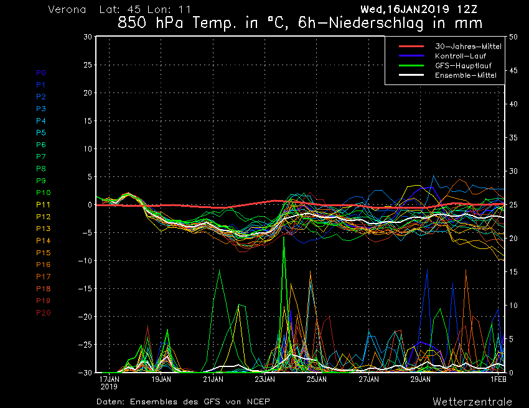
Task: Click the Wetterzentrale watermark text
Action: tap(472, 401)
